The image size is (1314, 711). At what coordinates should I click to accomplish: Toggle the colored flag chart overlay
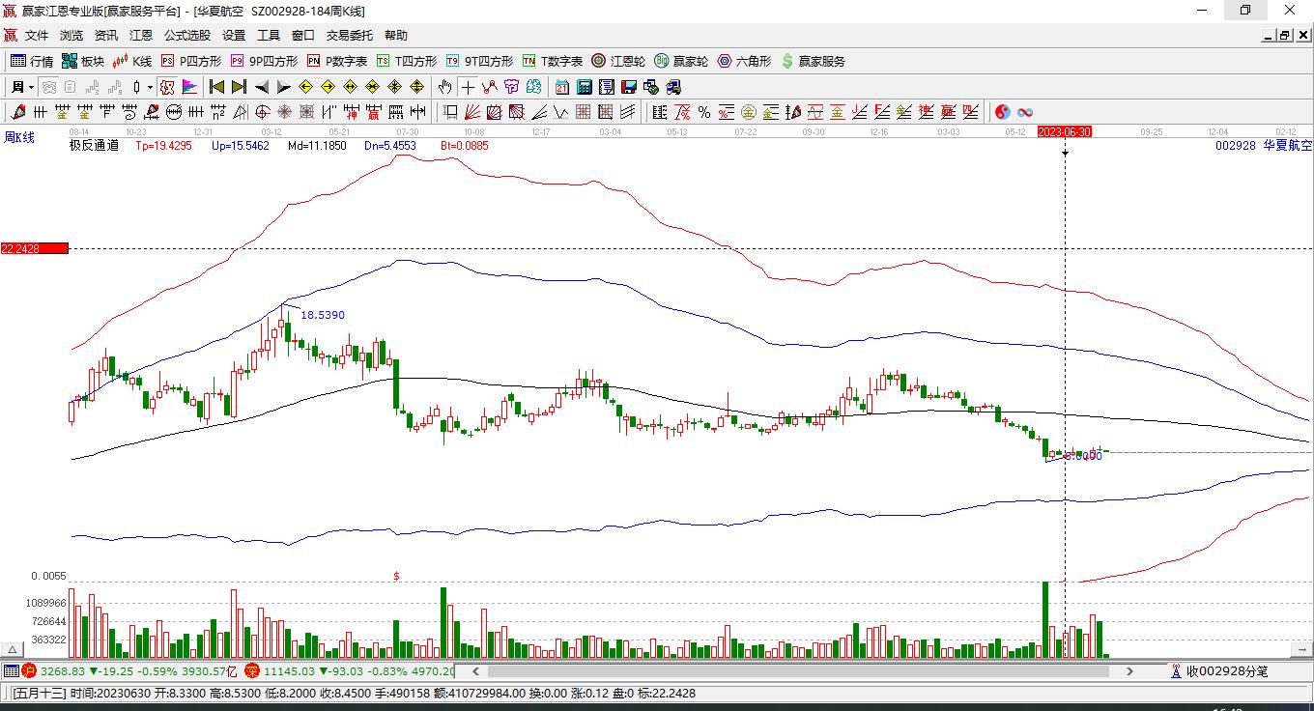[x=189, y=87]
